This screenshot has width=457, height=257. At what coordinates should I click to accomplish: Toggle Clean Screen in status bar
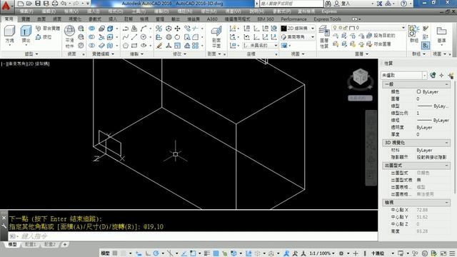pos(443,253)
